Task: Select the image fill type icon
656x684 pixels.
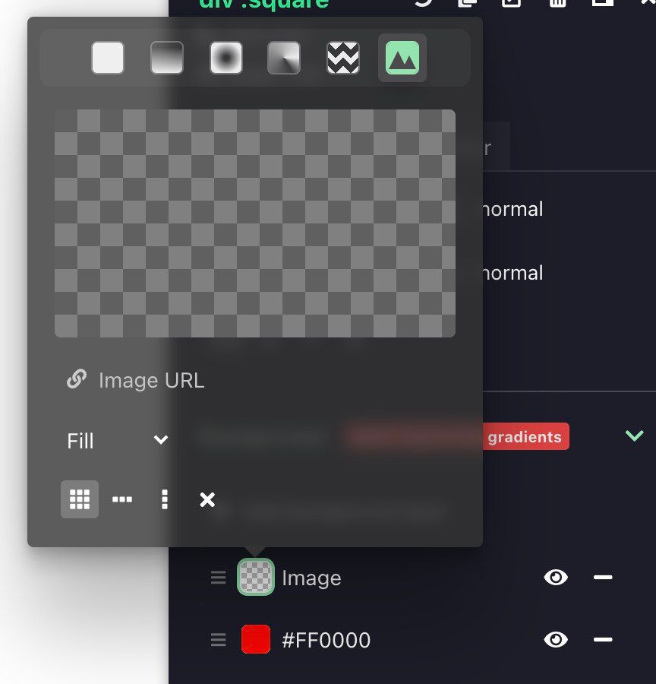Action: click(402, 58)
